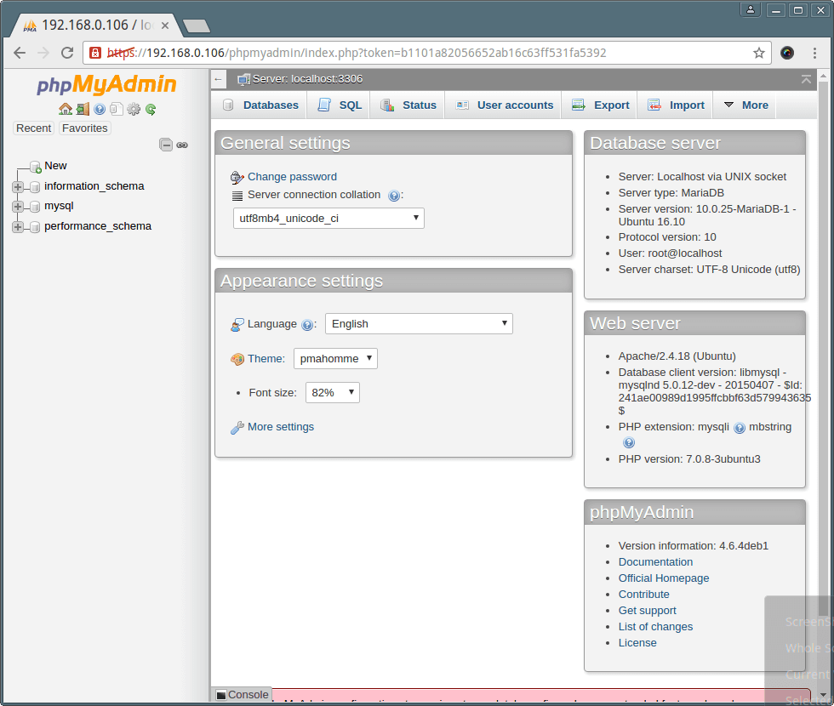Click the Home icon in sidebar
This screenshot has height=706, width=834.
pos(66,109)
